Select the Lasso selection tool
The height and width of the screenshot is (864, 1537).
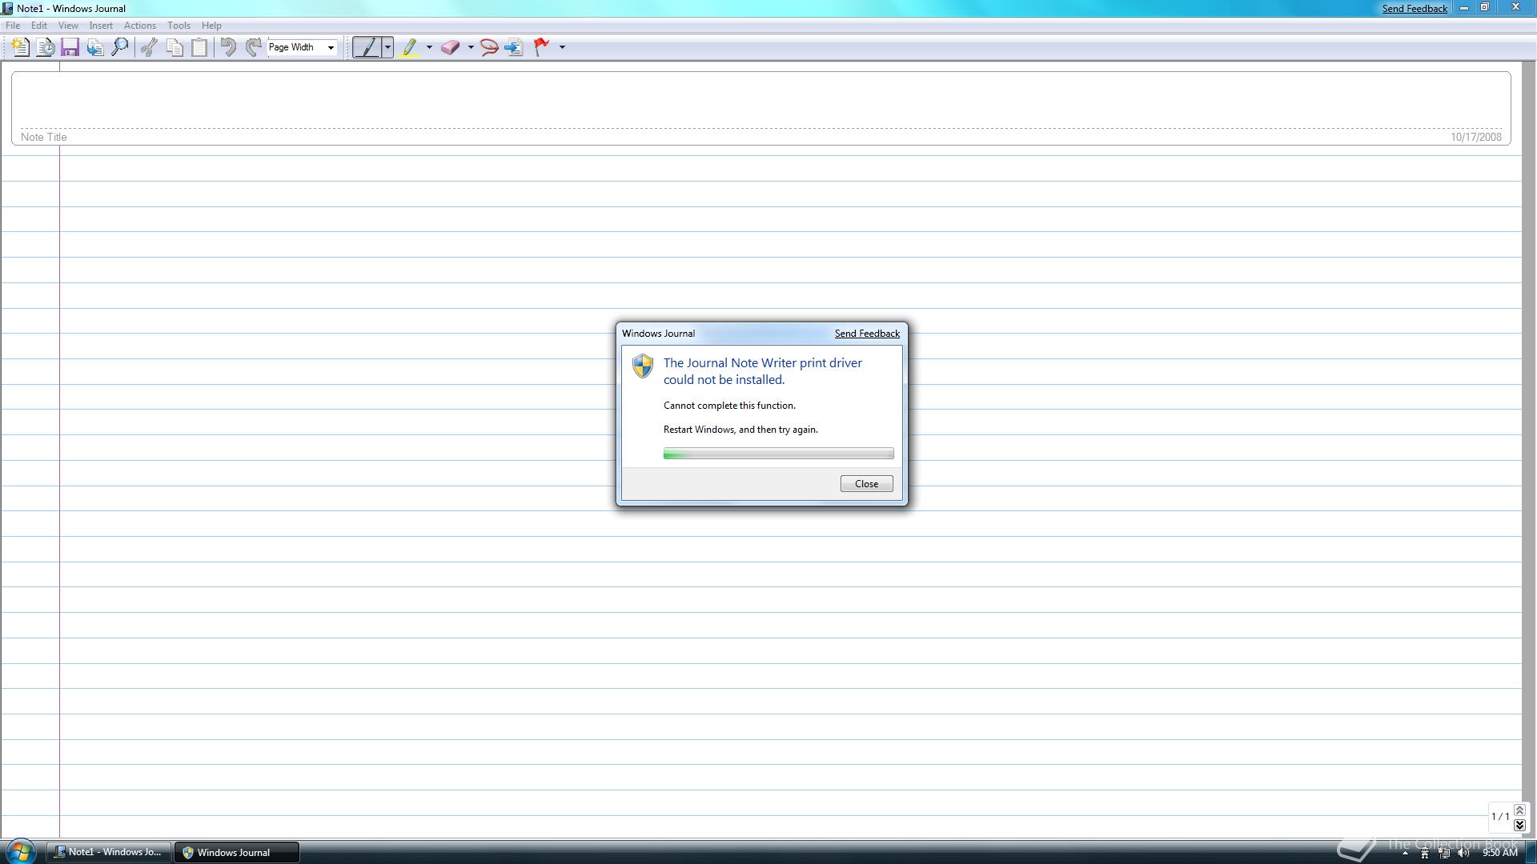[x=489, y=47]
